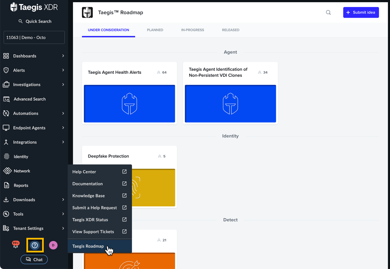Click the Reports document icon
Screen dimensions: 390x269
click(x=7, y=185)
